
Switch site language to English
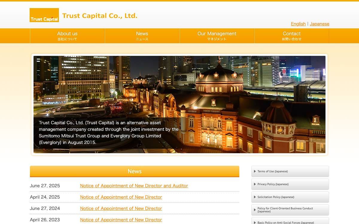coord(298,24)
